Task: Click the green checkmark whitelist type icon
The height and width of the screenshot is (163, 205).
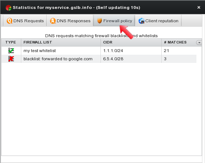Action: pos(11,51)
